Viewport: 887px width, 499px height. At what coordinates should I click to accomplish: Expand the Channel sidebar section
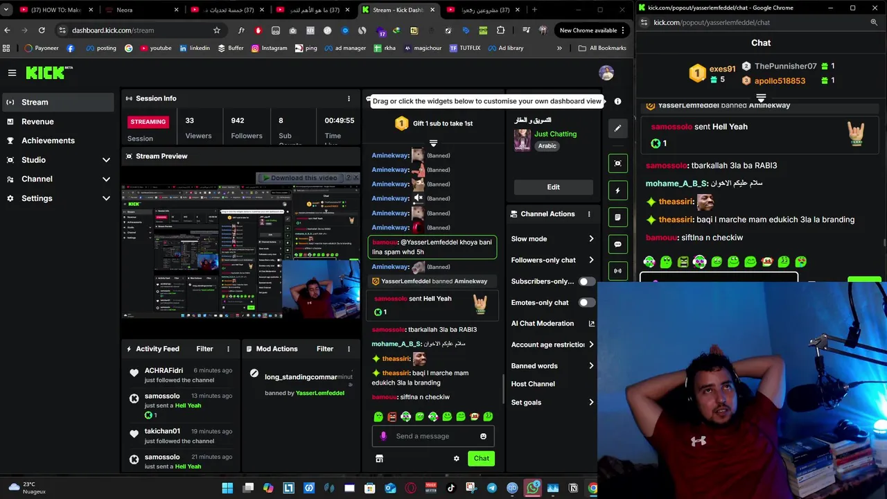point(57,179)
